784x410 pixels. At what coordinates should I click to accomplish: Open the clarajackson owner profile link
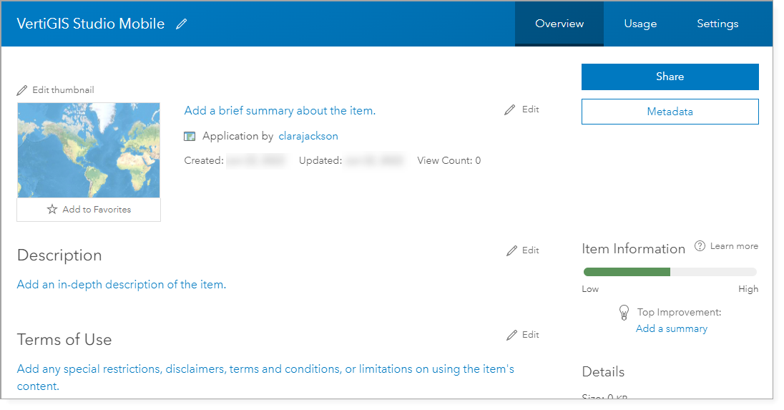tap(308, 136)
